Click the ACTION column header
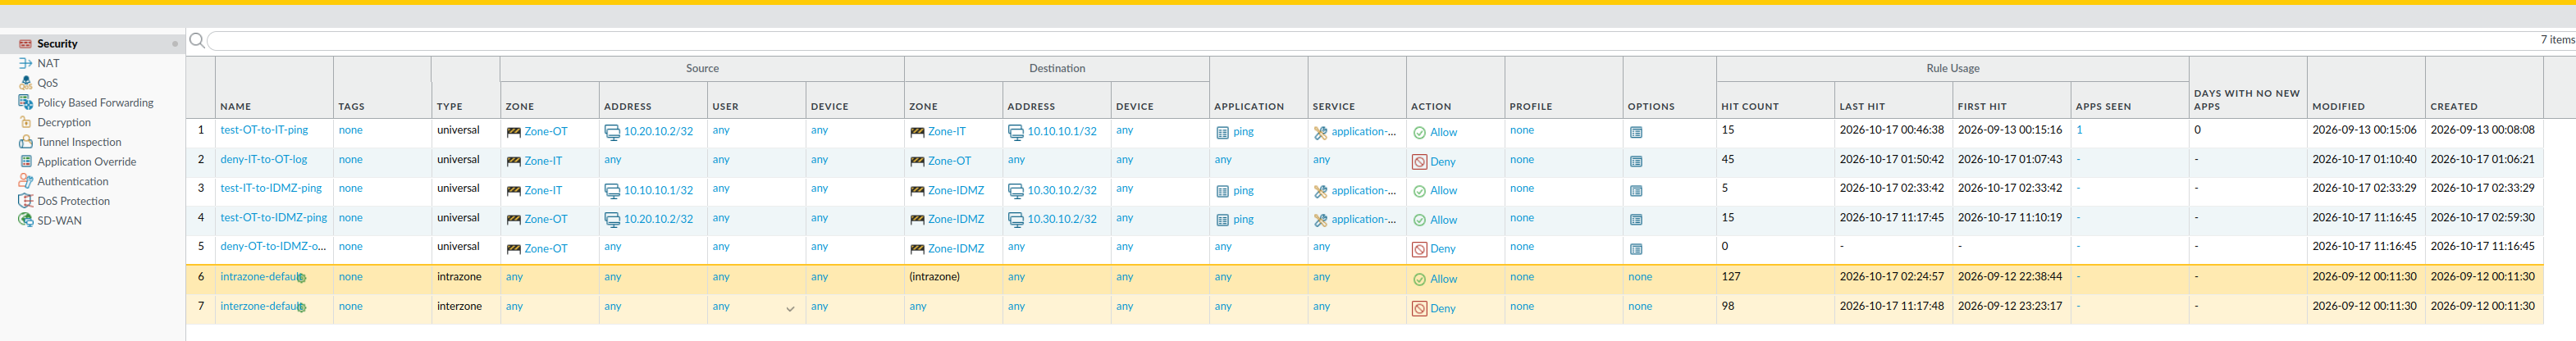This screenshot has width=2576, height=341. [x=1431, y=106]
